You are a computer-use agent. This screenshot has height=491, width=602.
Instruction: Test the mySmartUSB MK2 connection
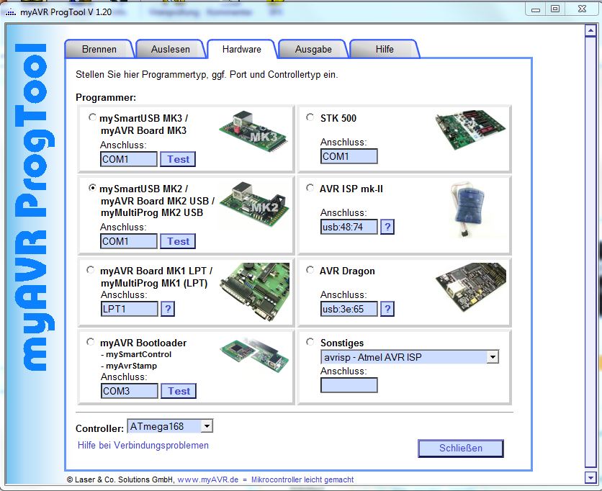(178, 241)
